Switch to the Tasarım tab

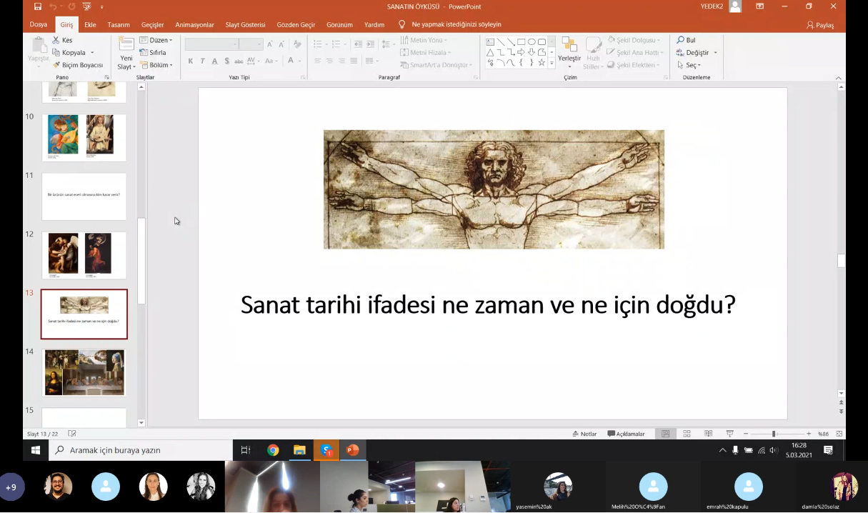point(119,24)
